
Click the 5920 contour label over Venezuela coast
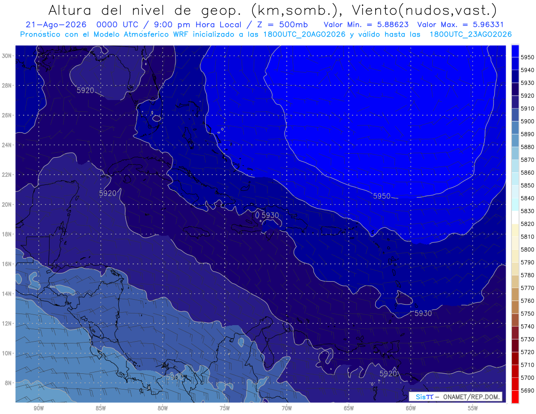(388, 373)
